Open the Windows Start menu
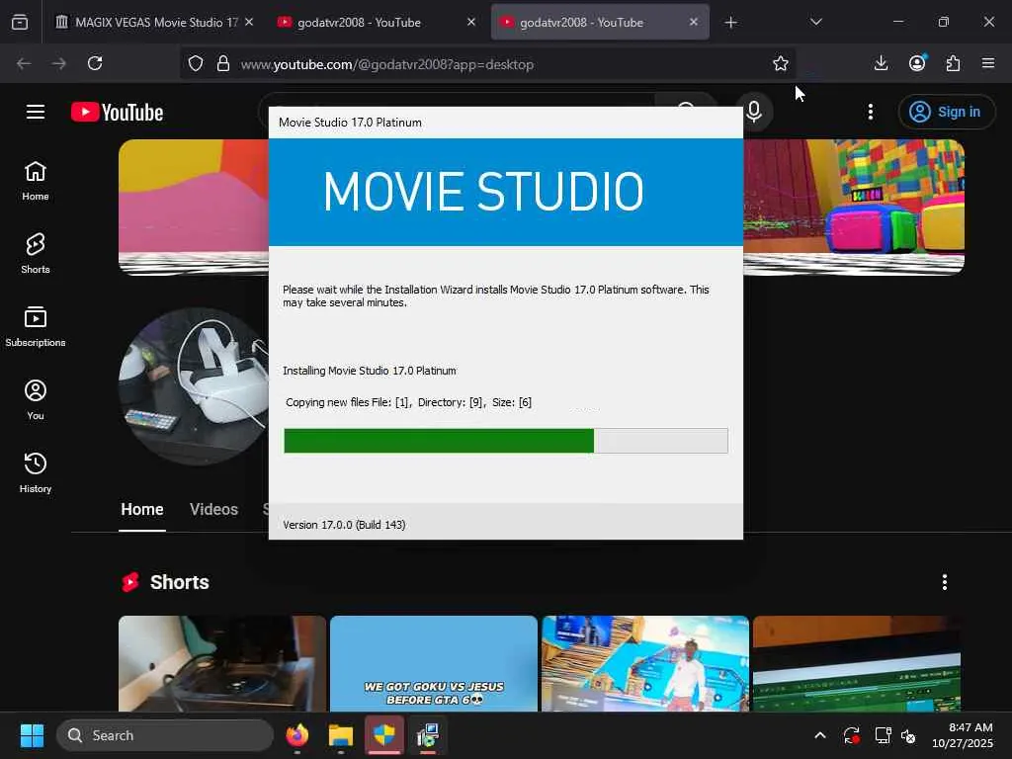 [x=32, y=735]
